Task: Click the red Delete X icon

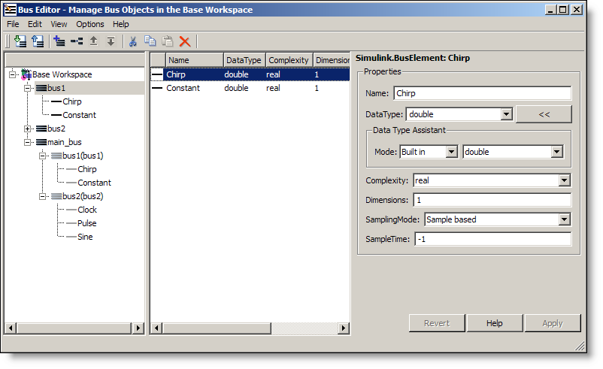Action: [184, 41]
